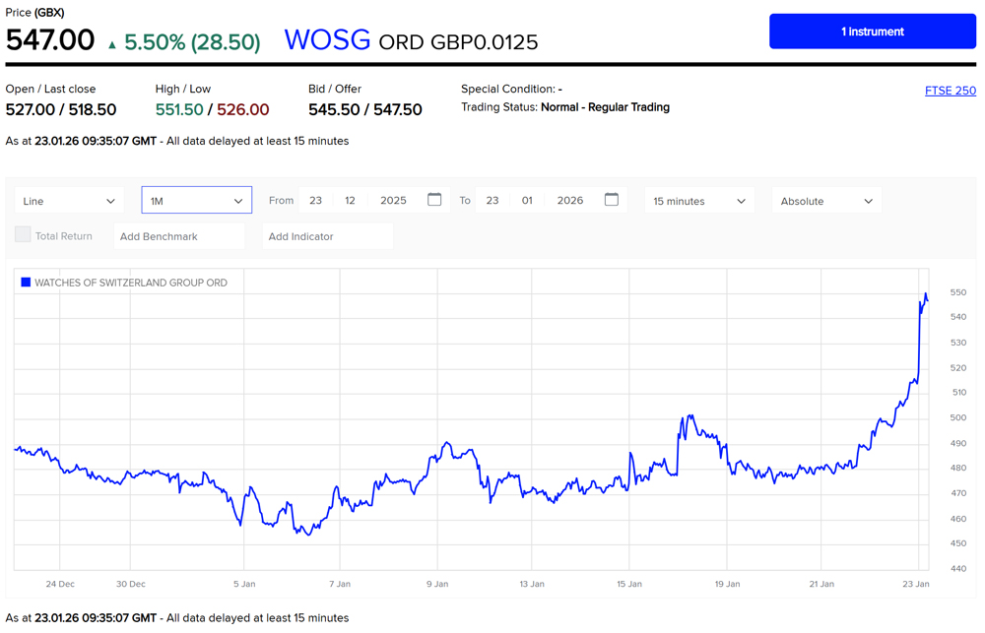The width and height of the screenshot is (985, 633).
Task: Open the chart type selector showing Line
Action: click(68, 200)
